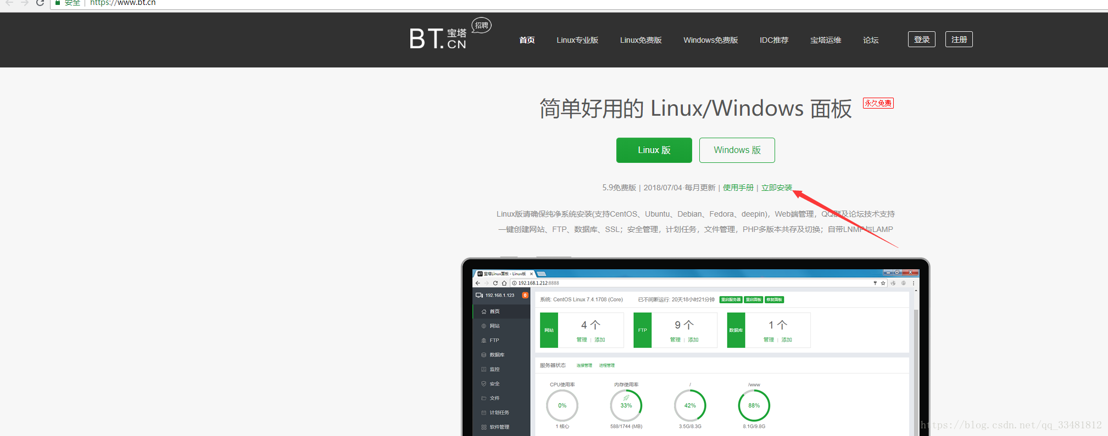
Task: Click 重启服务器 green button in preview
Action: pyautogui.click(x=731, y=299)
